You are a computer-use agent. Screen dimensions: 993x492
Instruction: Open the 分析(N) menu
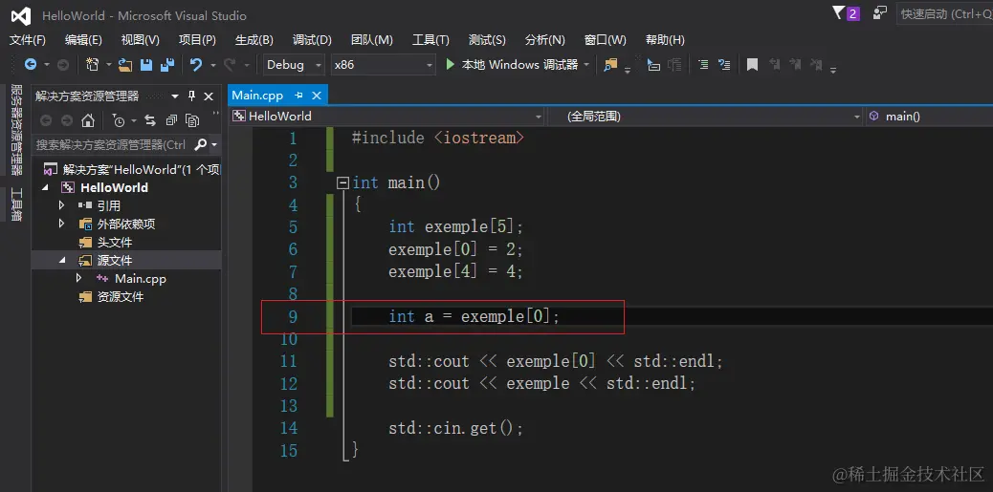click(x=544, y=40)
